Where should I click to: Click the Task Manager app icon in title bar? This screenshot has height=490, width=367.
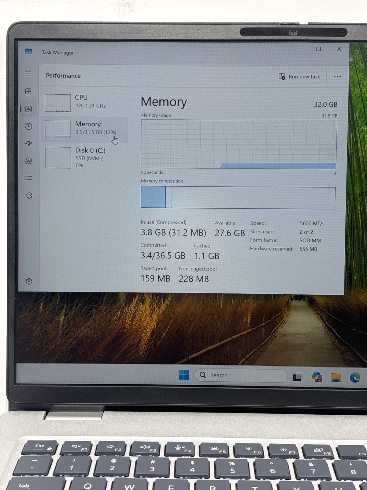click(28, 51)
